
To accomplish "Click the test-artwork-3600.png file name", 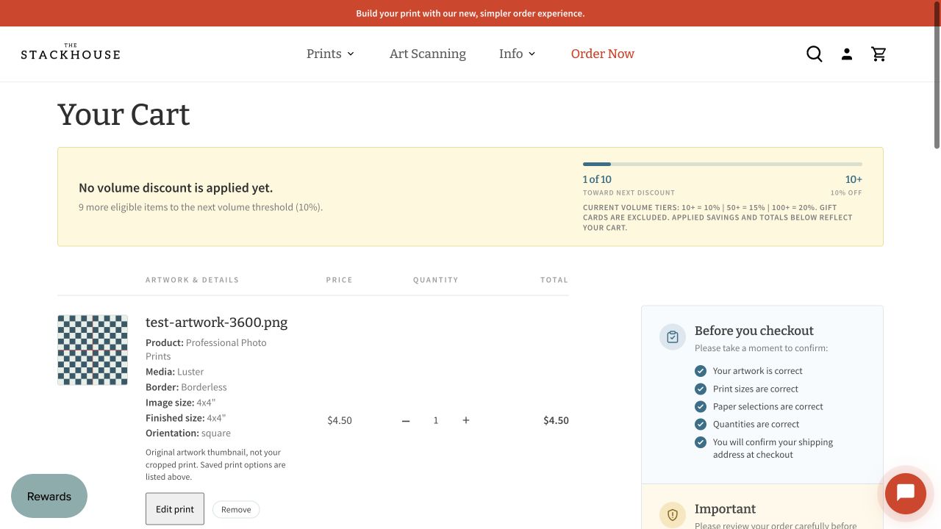I will tap(217, 322).
